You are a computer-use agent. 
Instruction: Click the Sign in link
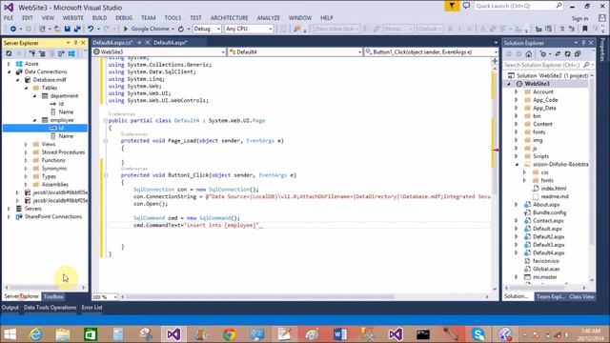pos(579,18)
